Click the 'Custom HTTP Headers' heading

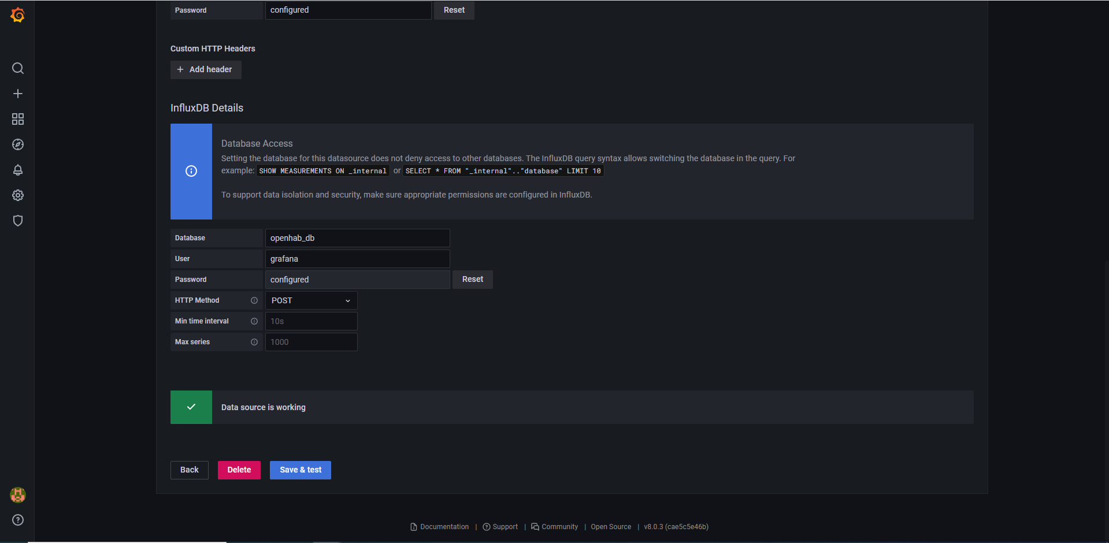[x=213, y=49]
